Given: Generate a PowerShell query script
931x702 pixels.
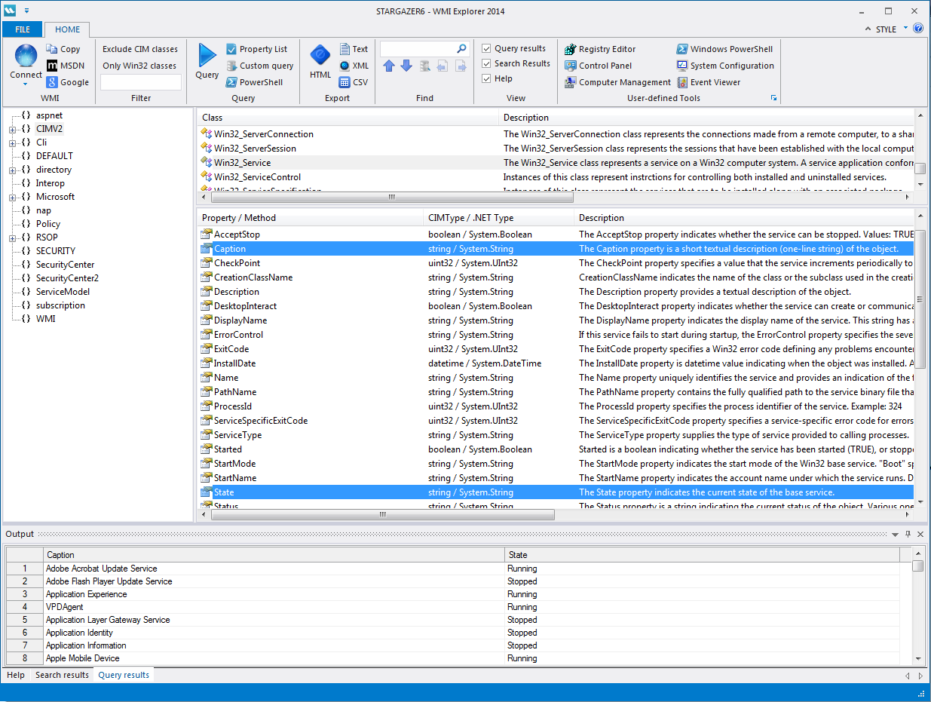Looking at the screenshot, I should click(x=255, y=82).
